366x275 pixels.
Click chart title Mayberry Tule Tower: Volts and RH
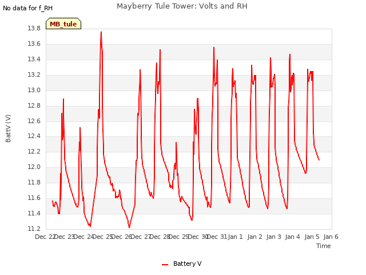[x=182, y=6]
